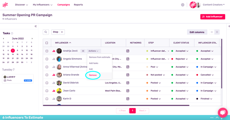Change Anna Villarreal step Pool dropdown

pyautogui.click(x=154, y=67)
